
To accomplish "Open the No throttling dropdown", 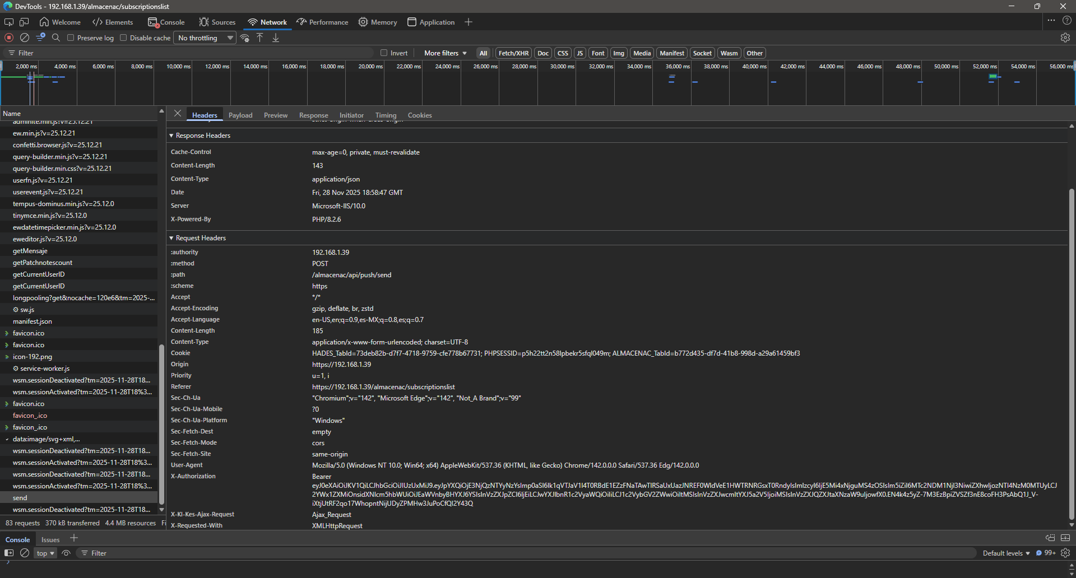I will tap(205, 38).
